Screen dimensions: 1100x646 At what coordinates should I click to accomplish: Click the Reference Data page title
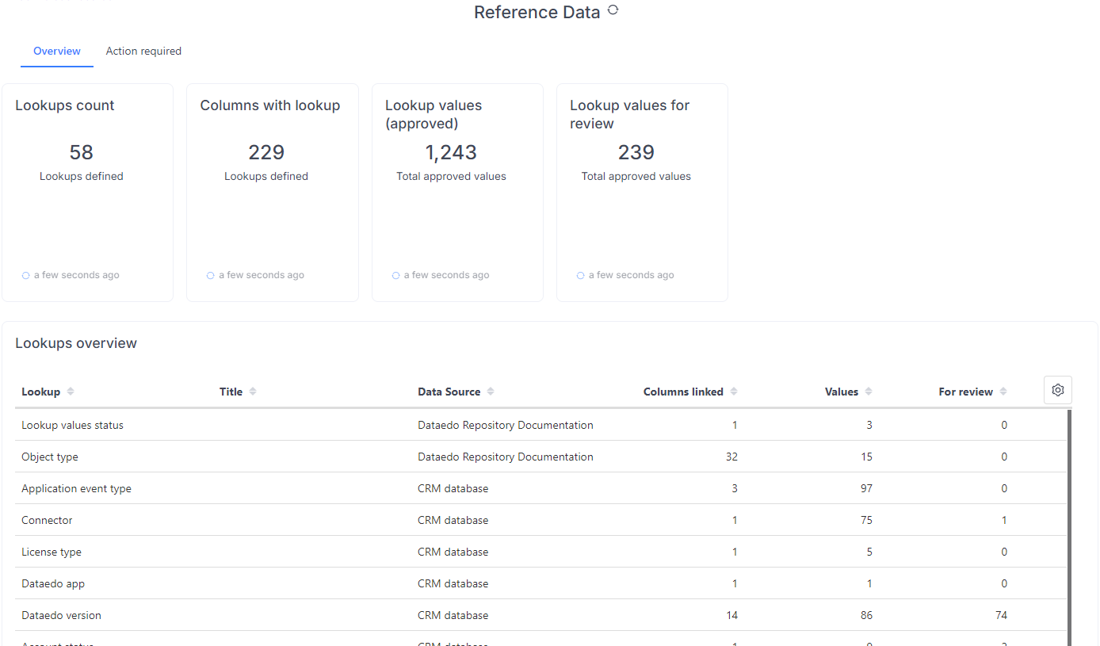537,12
